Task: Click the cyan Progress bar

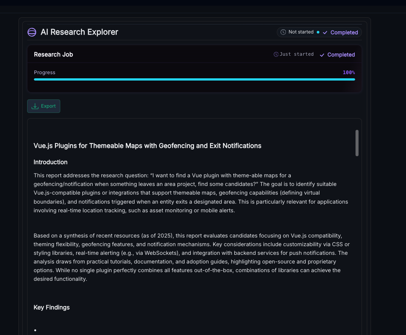Action: coord(194,79)
